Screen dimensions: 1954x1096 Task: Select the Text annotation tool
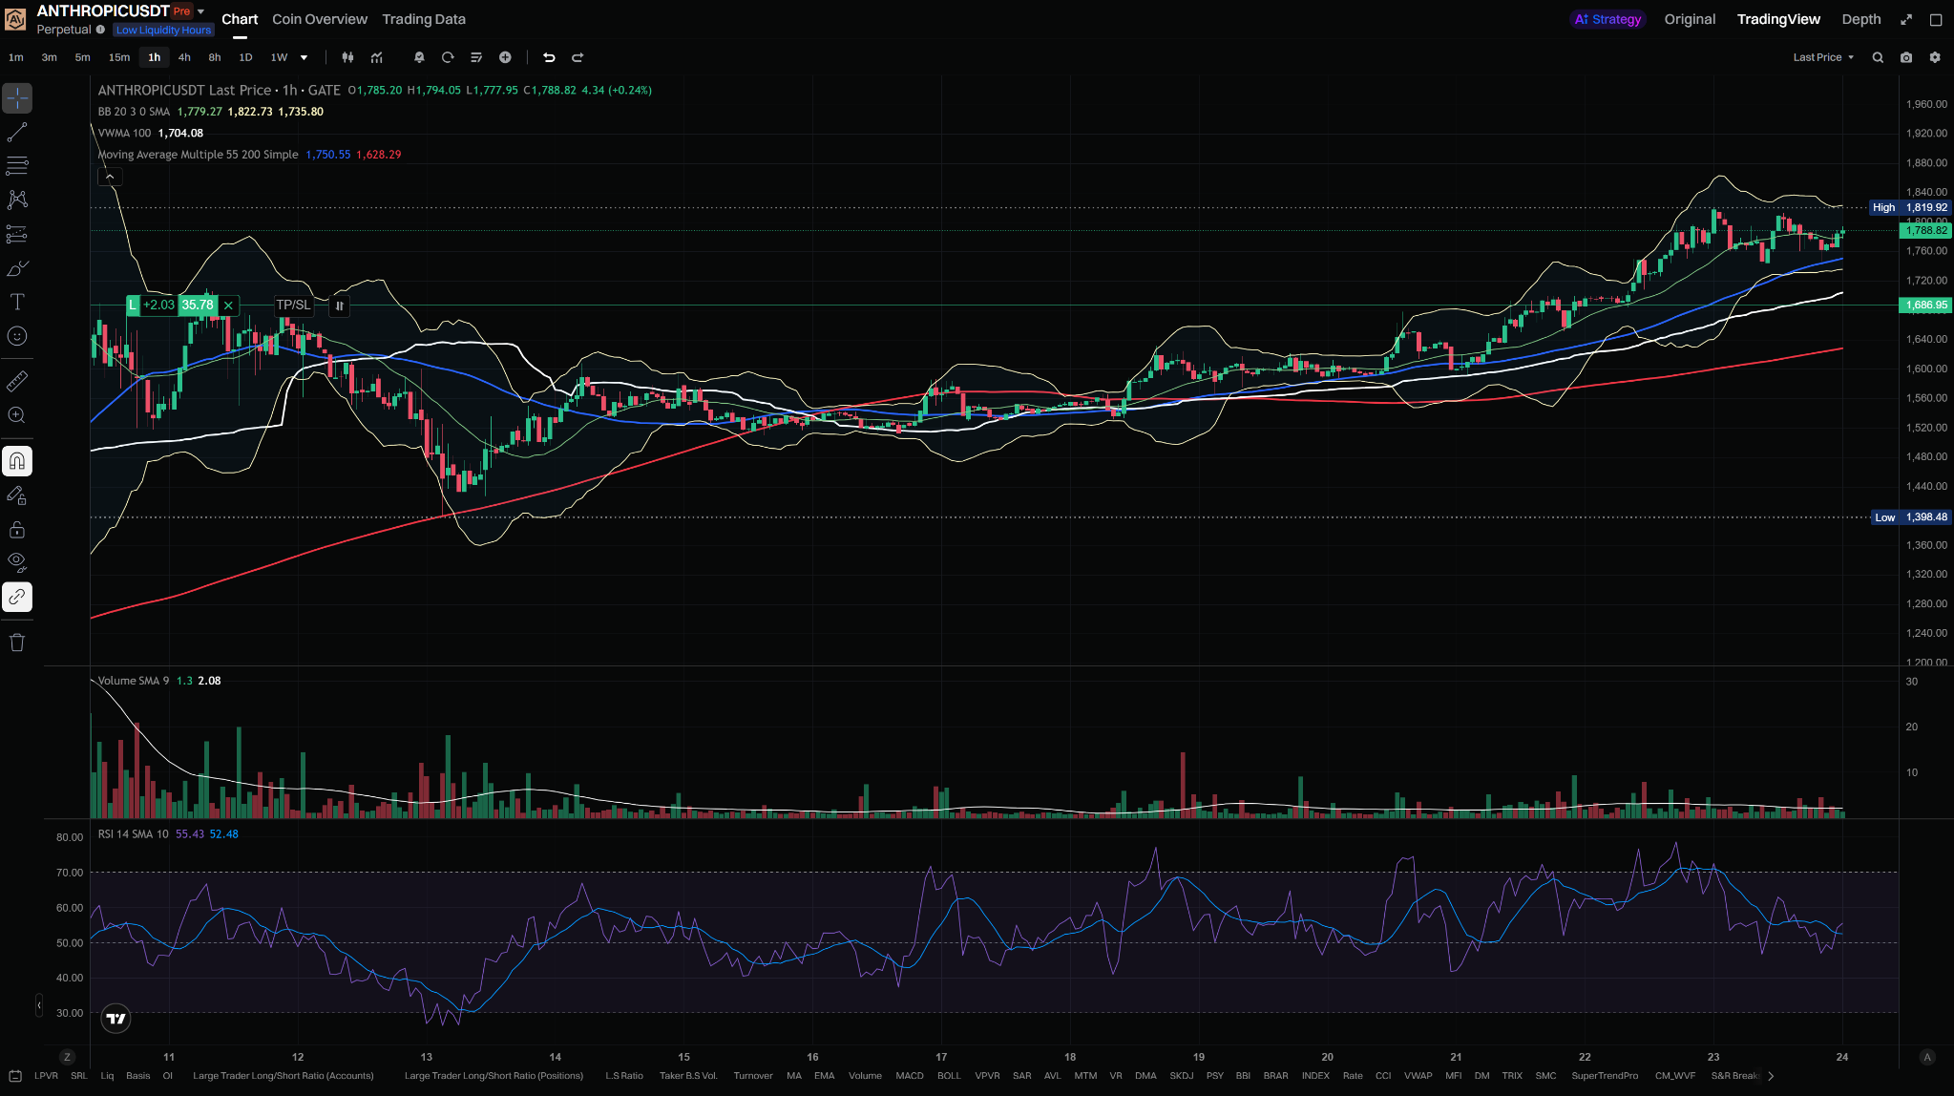tap(17, 302)
